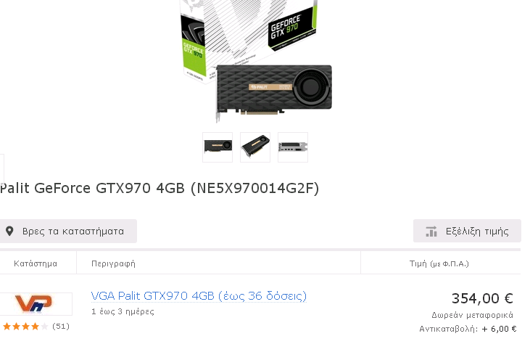530x344 pixels.
Task: Select the rear ports view thumbnail
Action: coord(293,147)
